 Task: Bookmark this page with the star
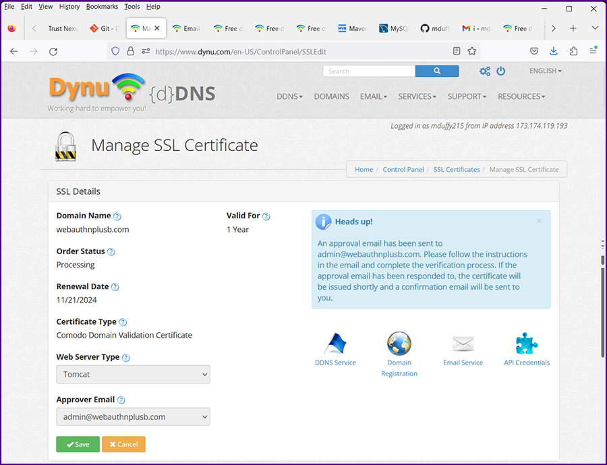click(472, 51)
